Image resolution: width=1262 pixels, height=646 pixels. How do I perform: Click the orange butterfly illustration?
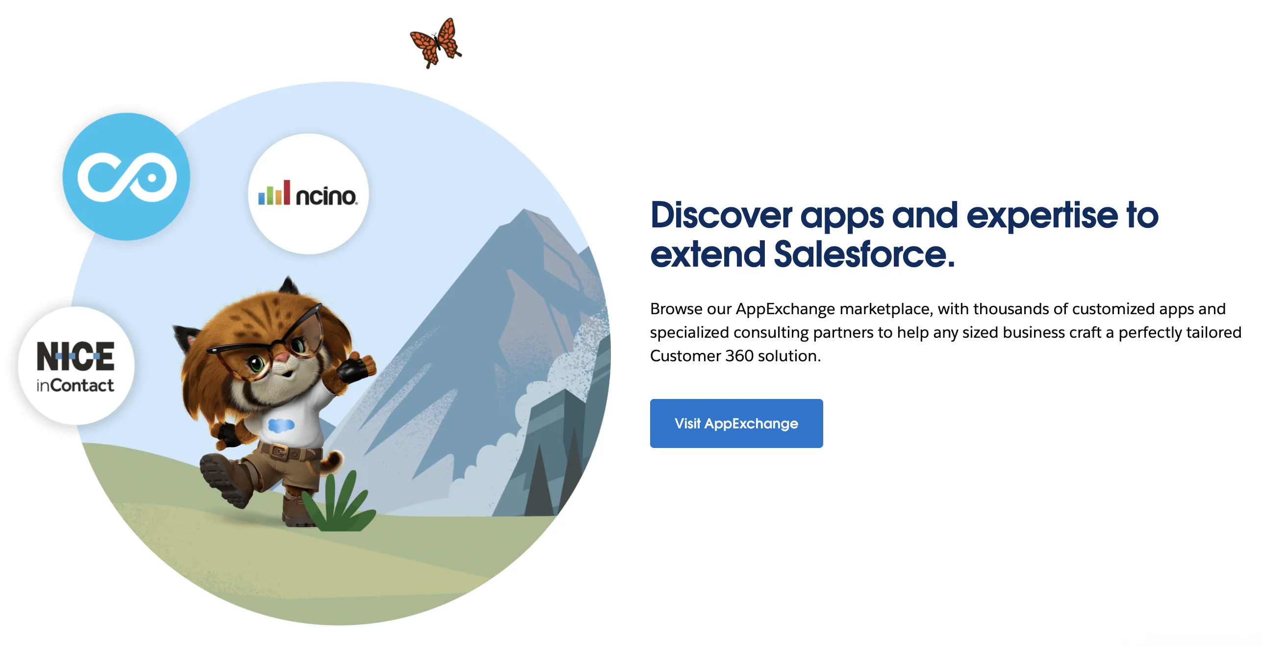click(435, 43)
